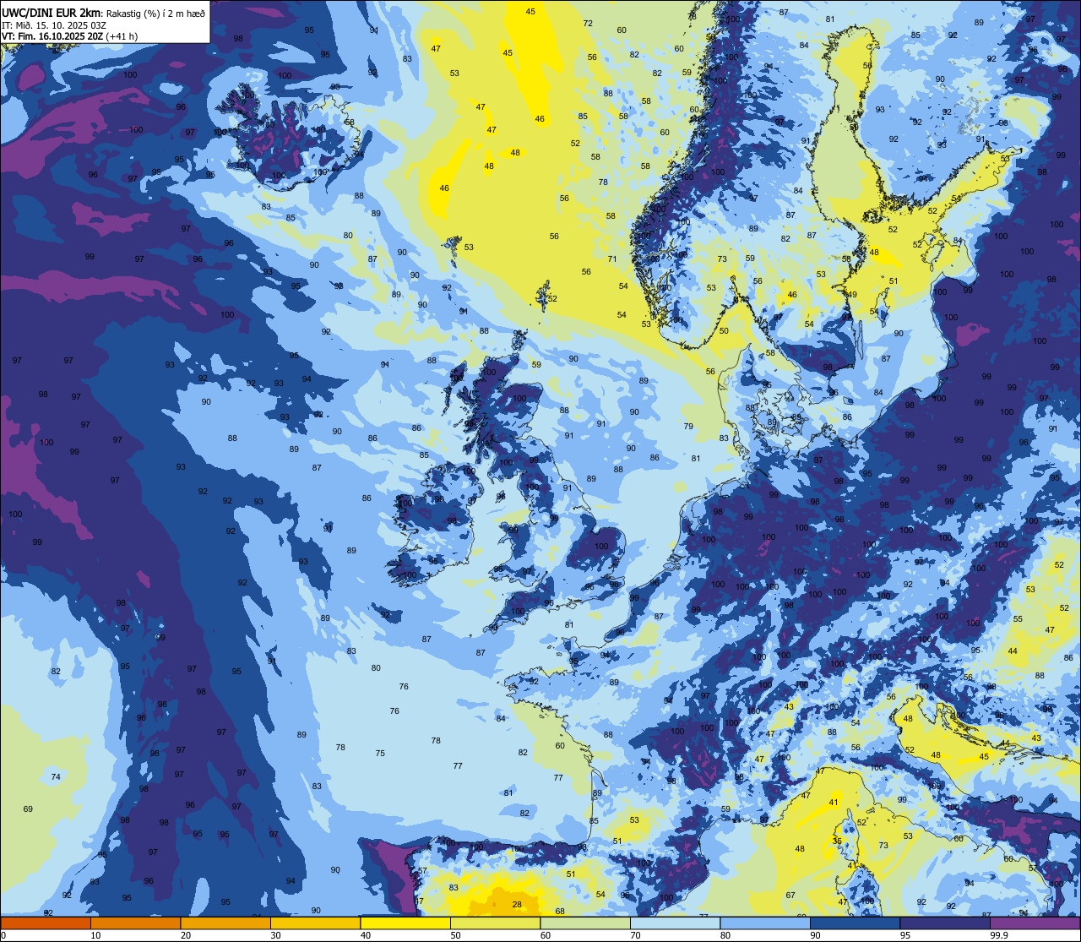Click the legend tick label '80'
Viewport: 1081px width, 942px height.
pos(725,935)
